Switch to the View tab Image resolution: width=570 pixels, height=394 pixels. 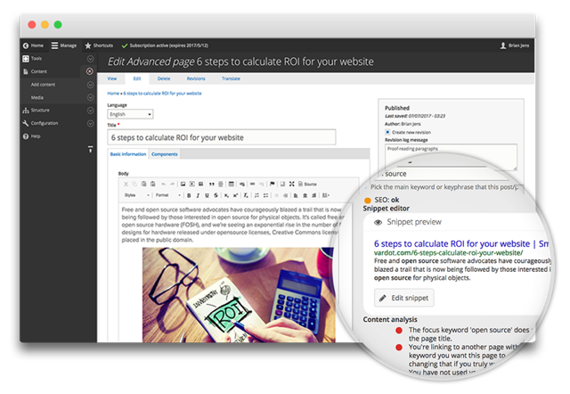pos(112,78)
